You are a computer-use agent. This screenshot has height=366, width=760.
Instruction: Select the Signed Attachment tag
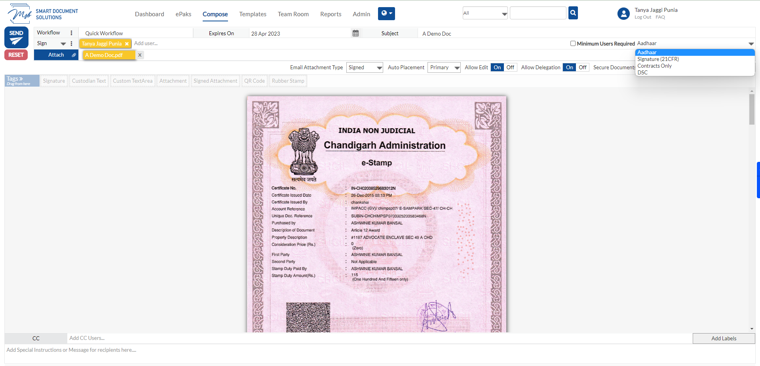[x=215, y=81]
